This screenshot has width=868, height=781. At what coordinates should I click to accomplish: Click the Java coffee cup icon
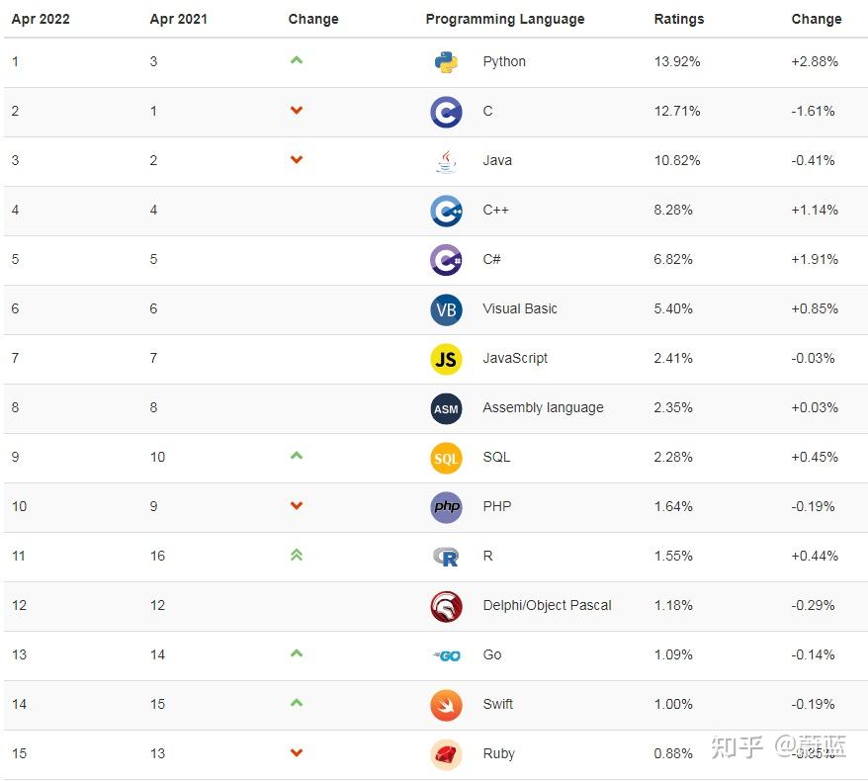[x=446, y=161]
